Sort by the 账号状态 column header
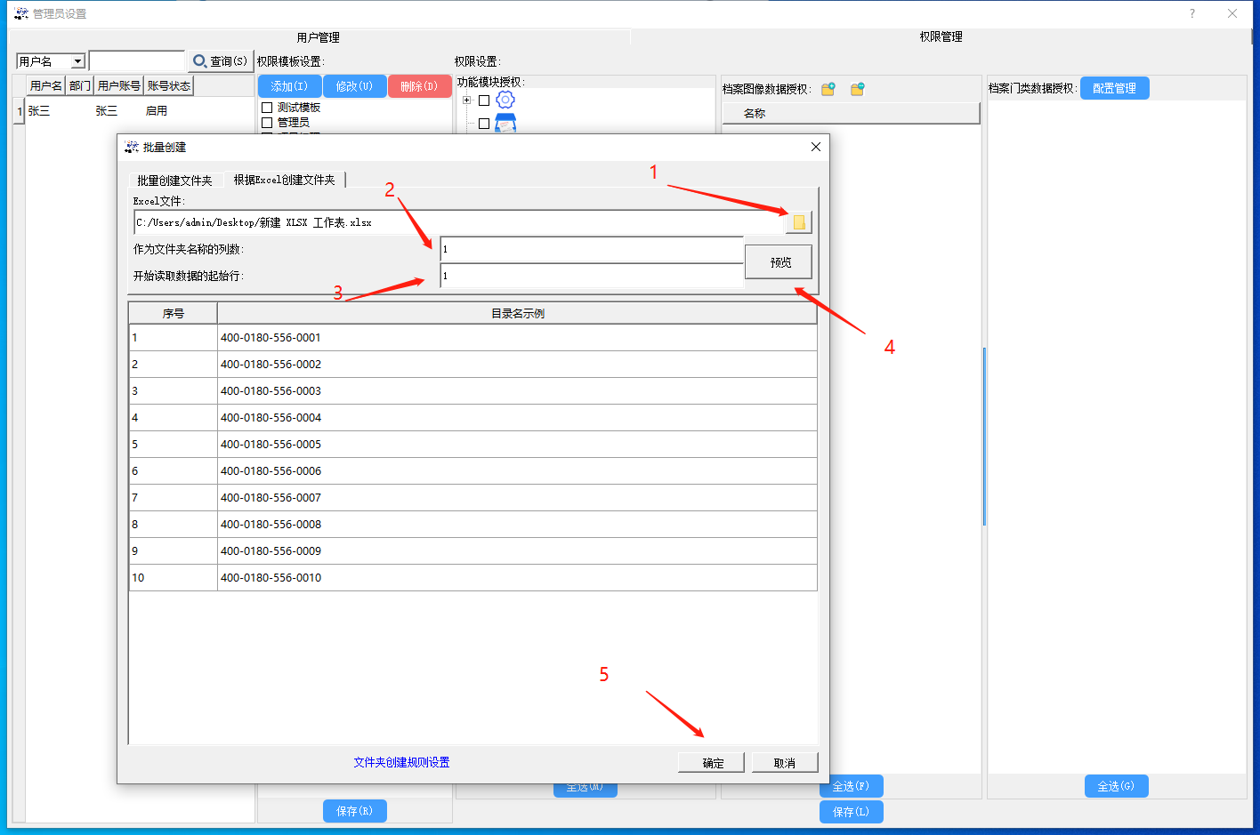This screenshot has height=835, width=1260. coord(168,85)
